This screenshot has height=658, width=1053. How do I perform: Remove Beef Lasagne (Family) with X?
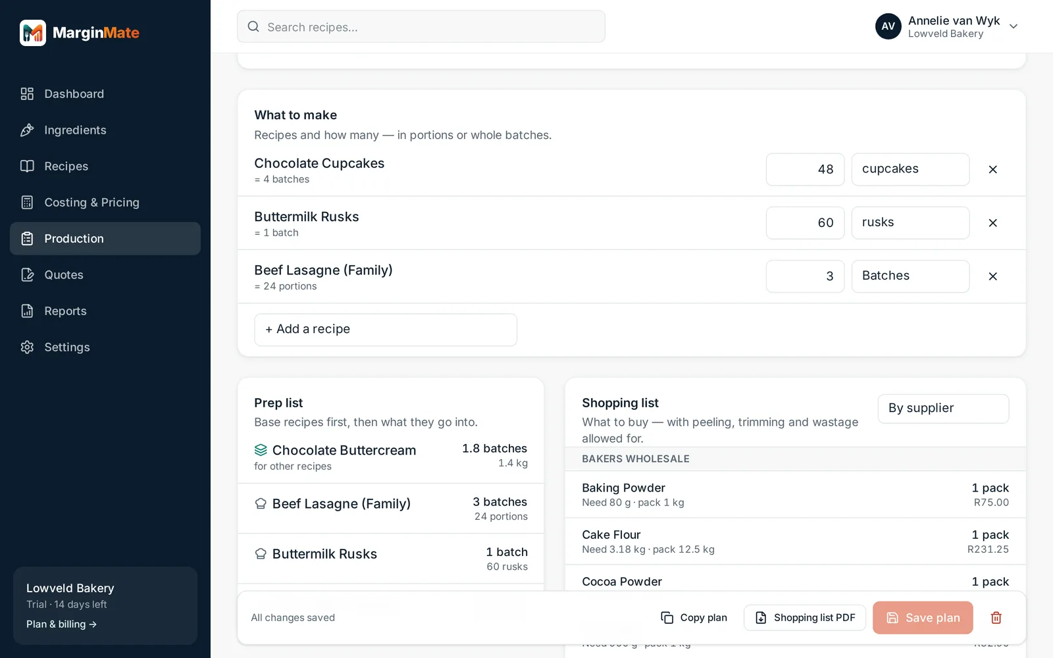(993, 276)
